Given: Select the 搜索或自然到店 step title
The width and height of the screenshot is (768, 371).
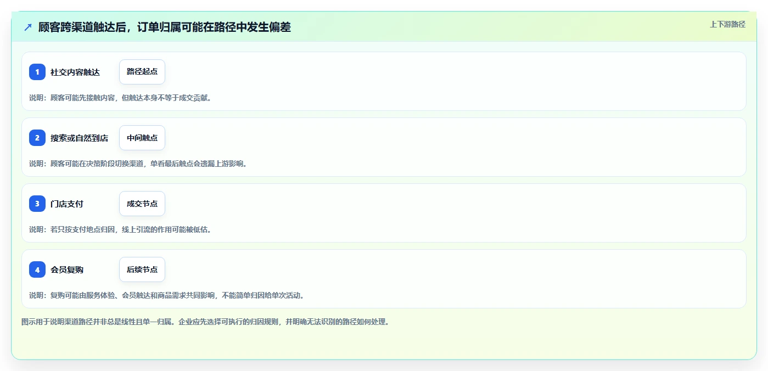Looking at the screenshot, I should click(x=79, y=138).
